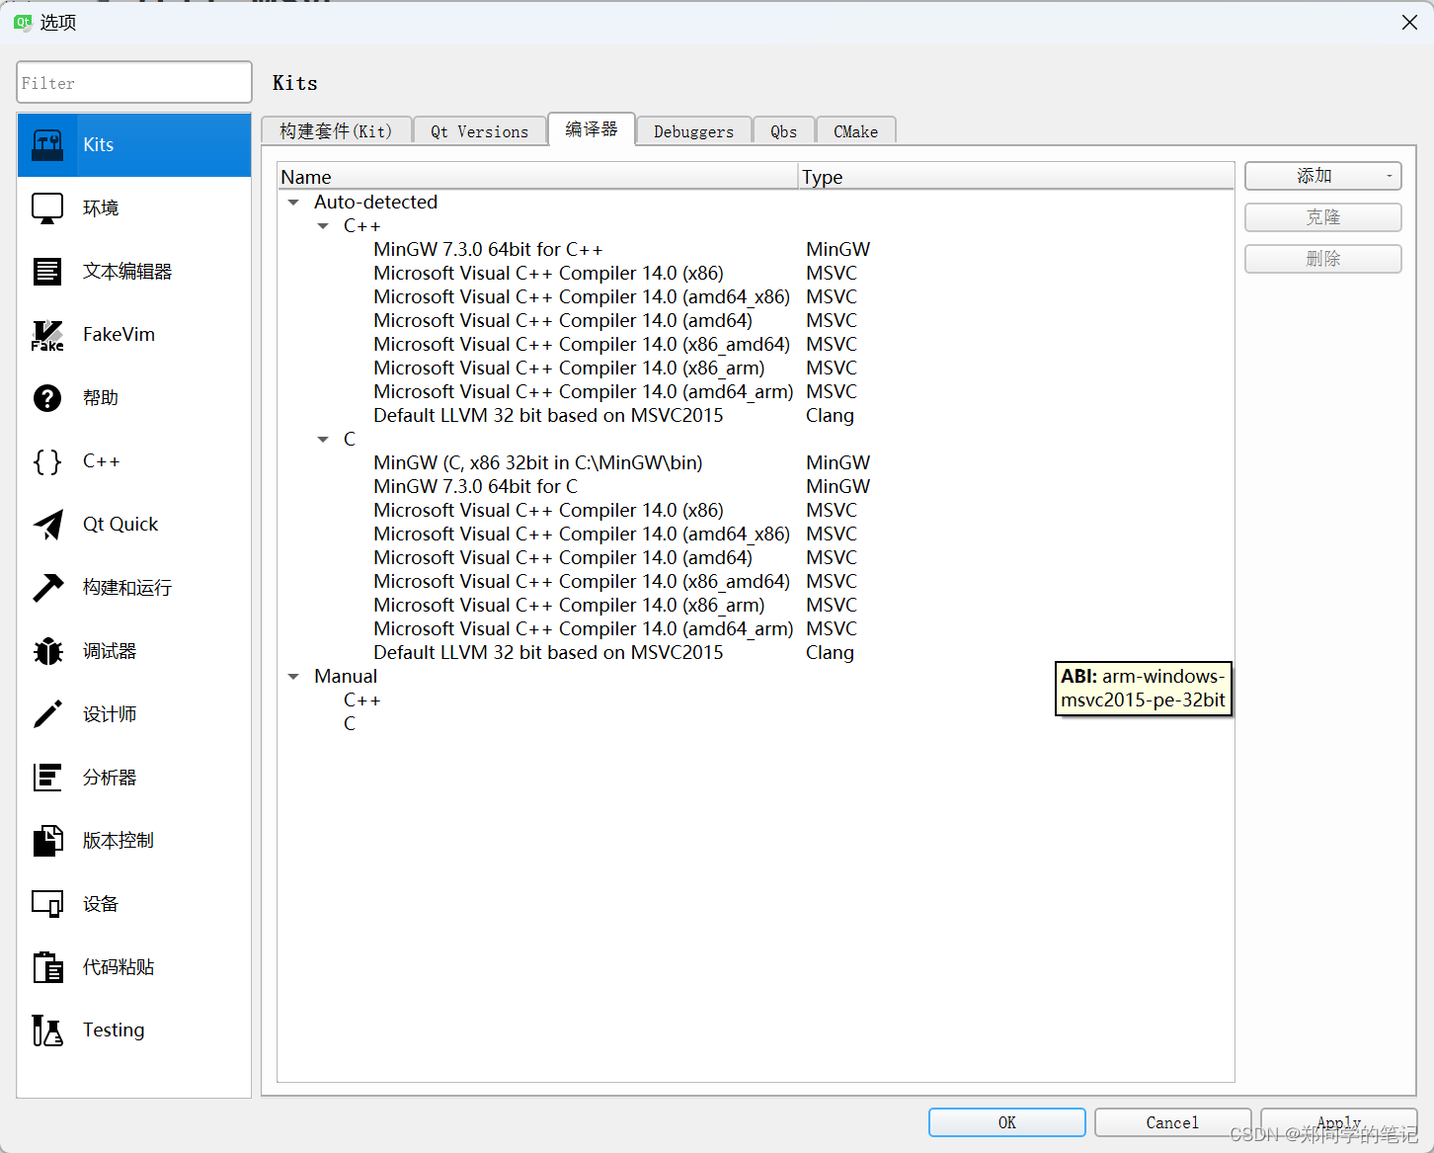1434x1153 pixels.
Task: Switch to the Qbs tab
Action: 783,131
